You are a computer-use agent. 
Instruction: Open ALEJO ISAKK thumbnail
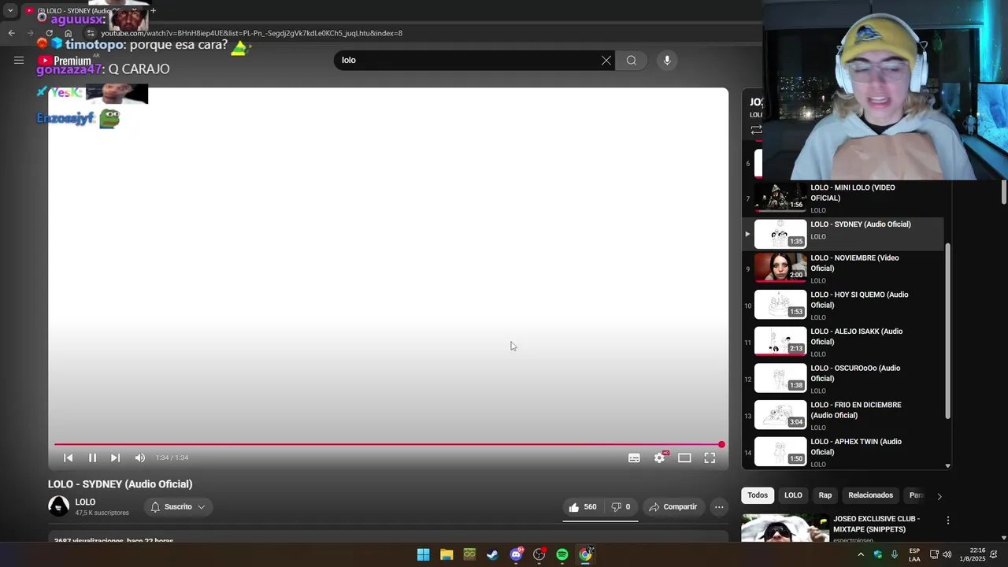click(780, 341)
